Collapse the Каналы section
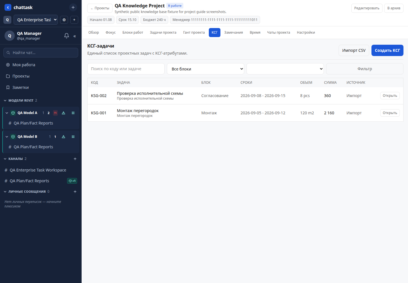The width and height of the screenshot is (408, 283). pos(5,159)
